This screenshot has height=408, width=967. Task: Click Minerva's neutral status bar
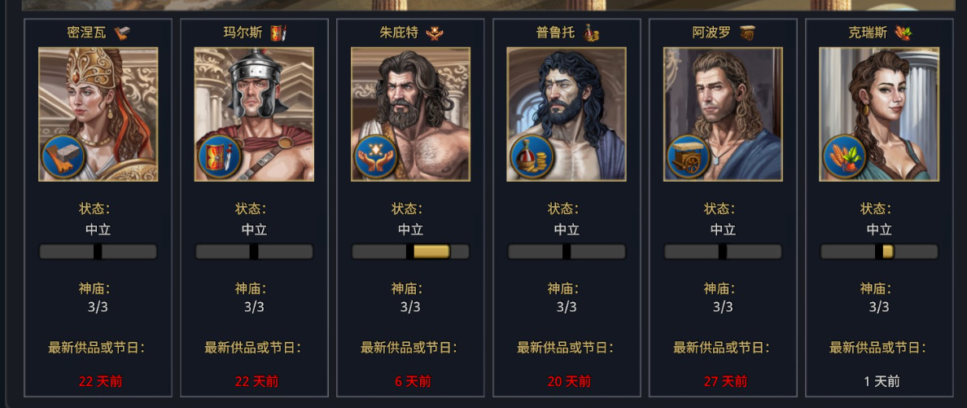(98, 251)
